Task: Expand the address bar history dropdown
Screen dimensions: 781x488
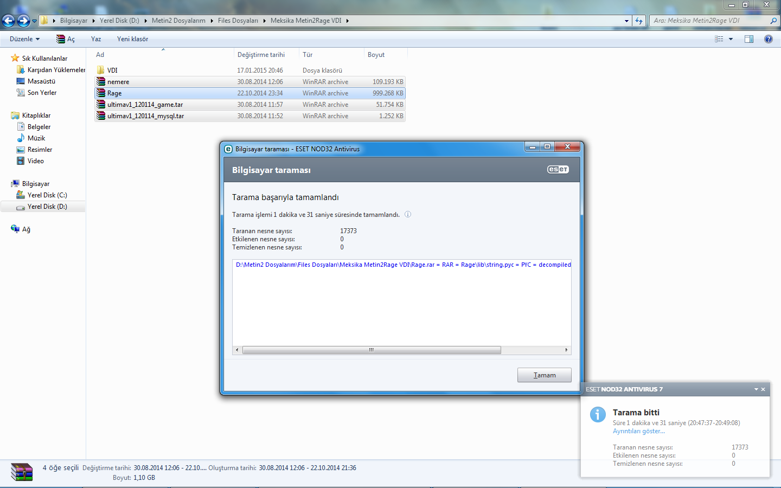Action: click(x=626, y=21)
